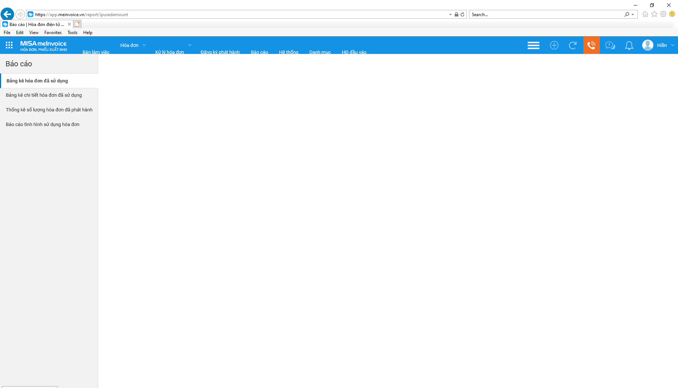Image resolution: width=678 pixels, height=388 pixels.
Task: Open the Edit menu
Action: 20,33
